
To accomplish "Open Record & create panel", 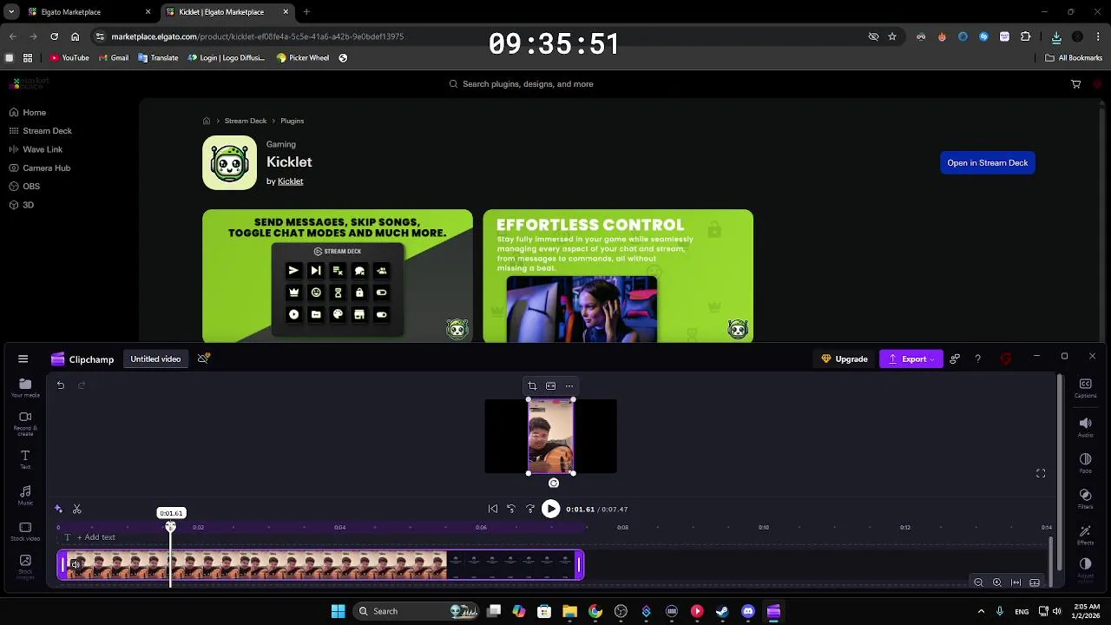I will coord(25,422).
